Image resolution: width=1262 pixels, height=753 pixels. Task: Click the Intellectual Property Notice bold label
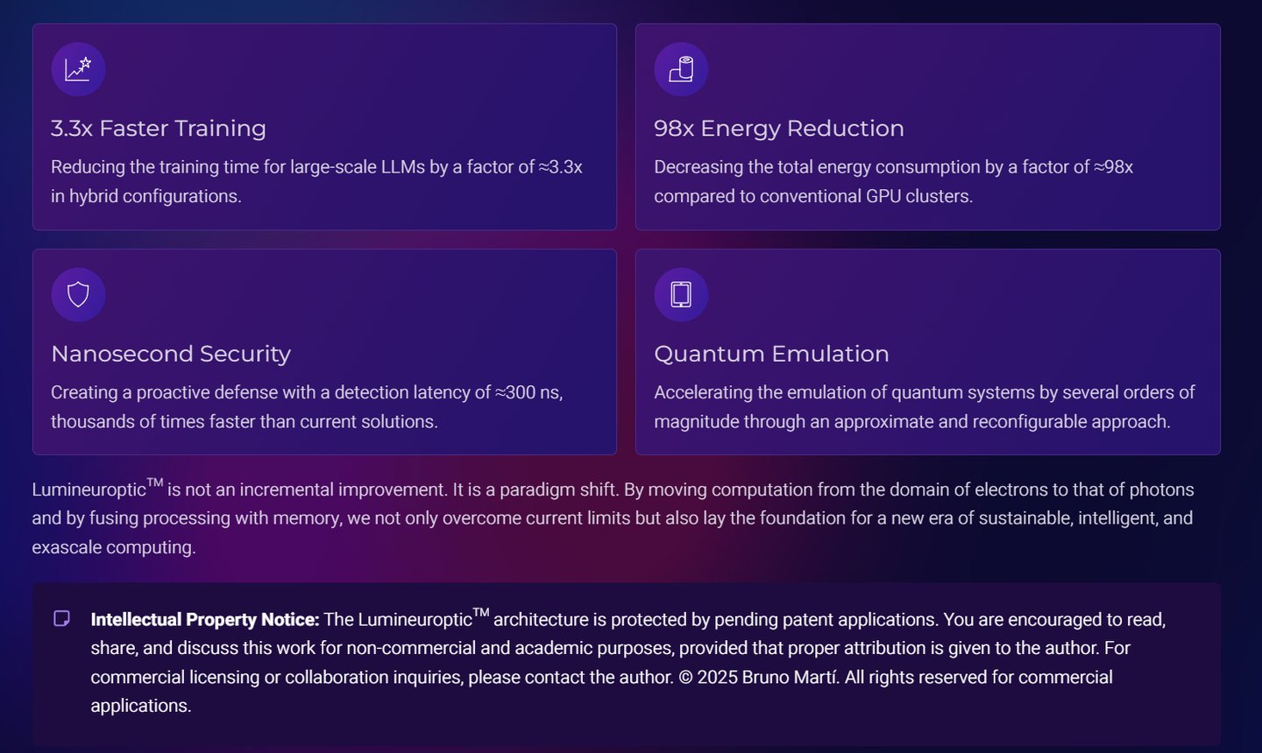pos(205,620)
